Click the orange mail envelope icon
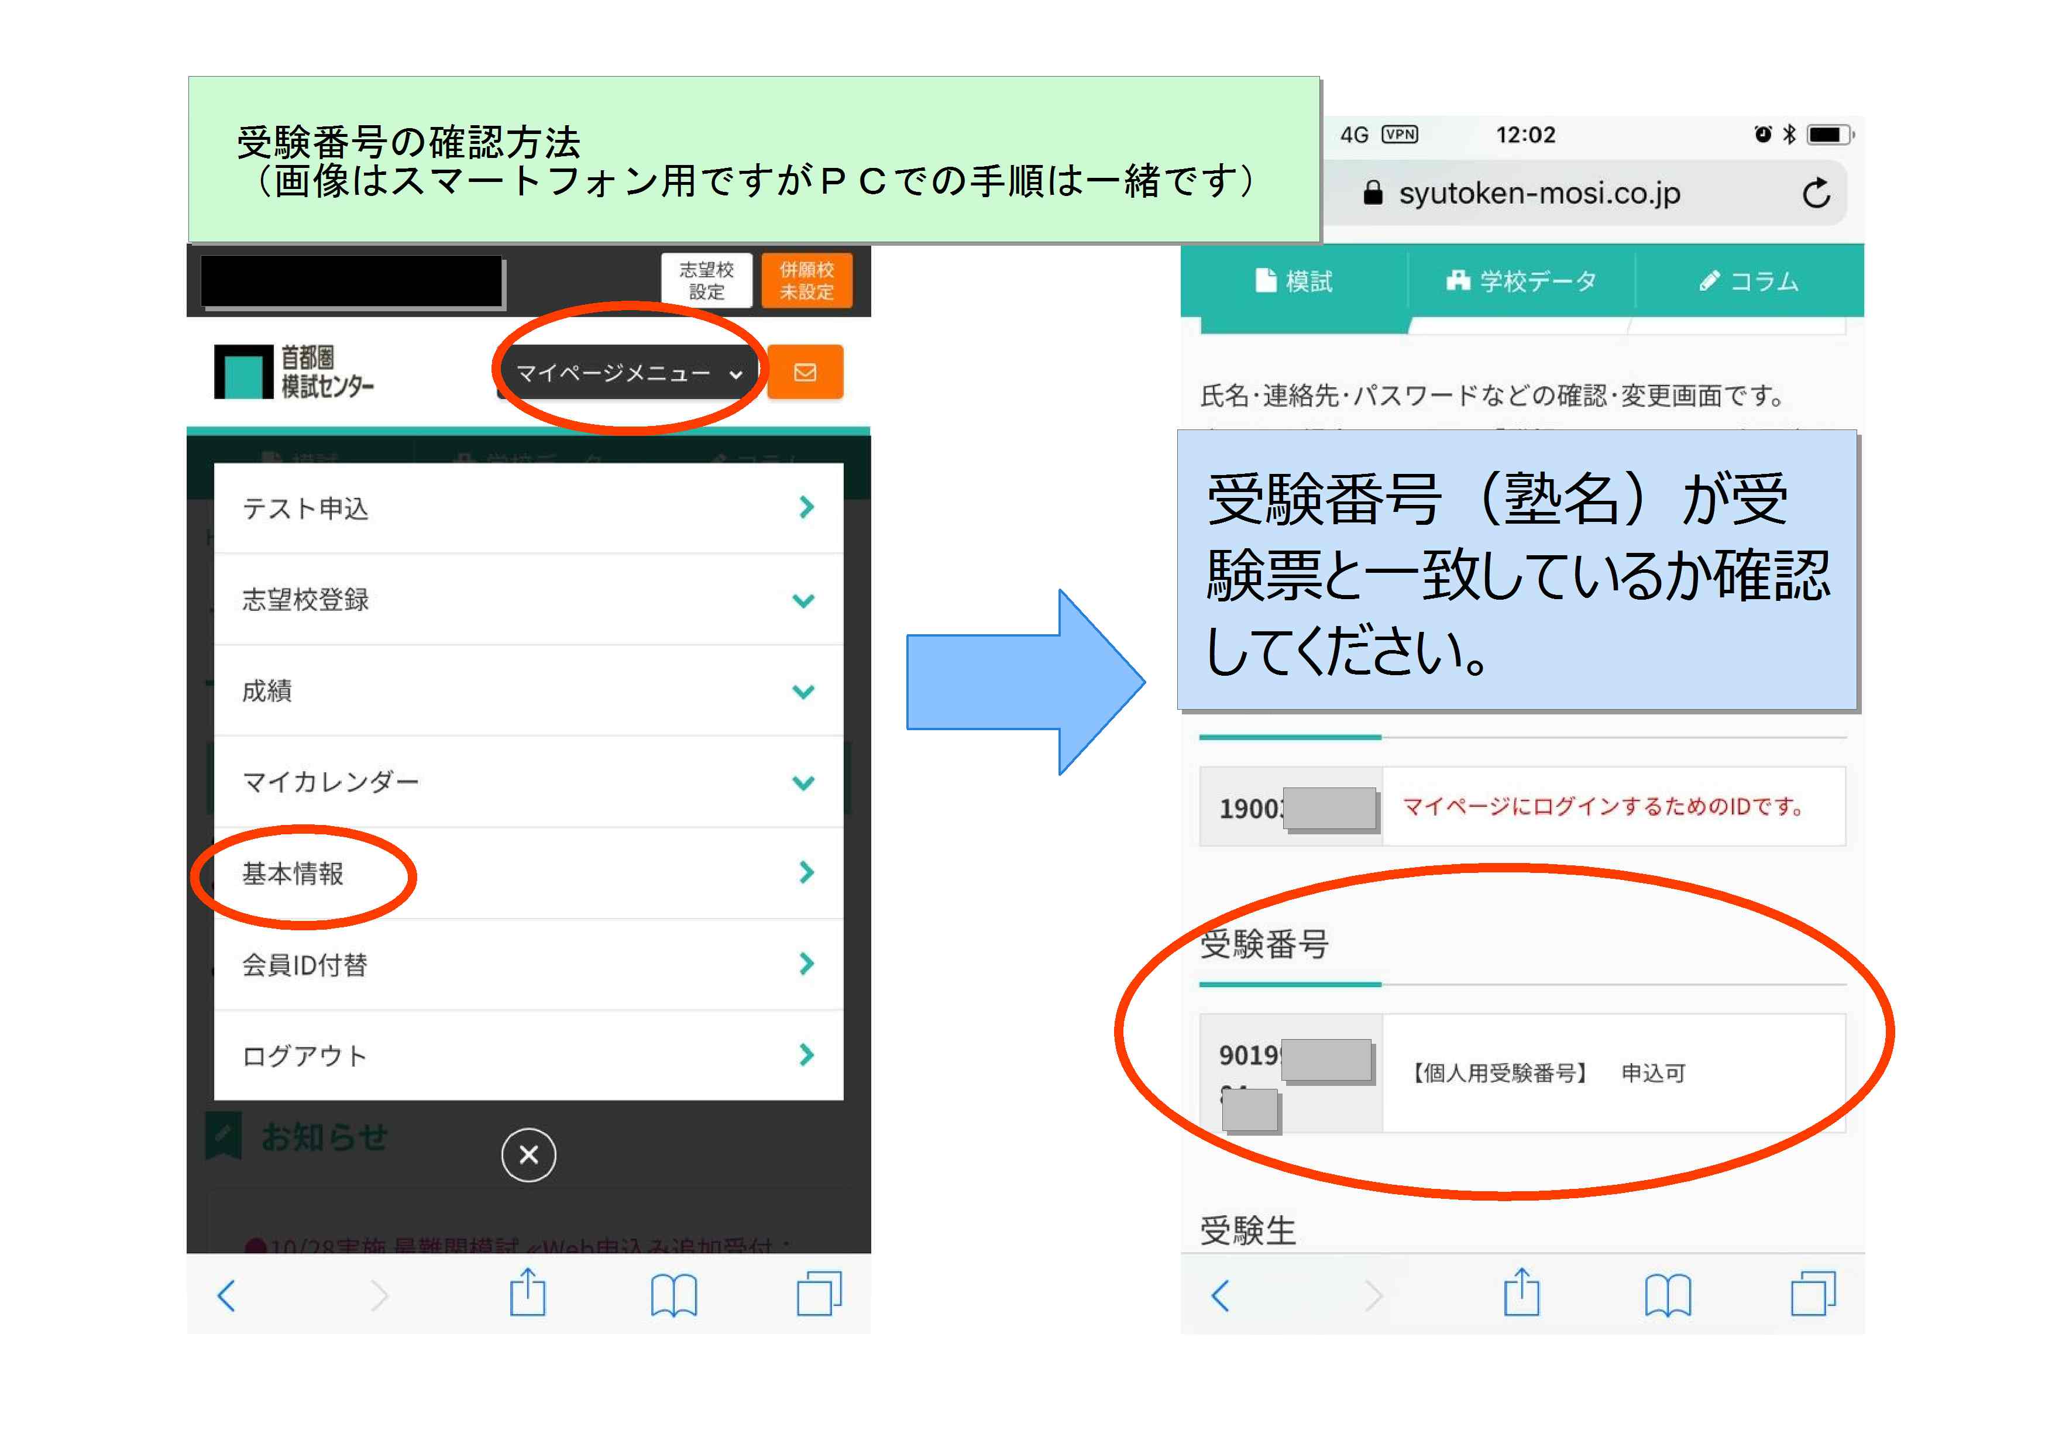This screenshot has width=2052, height=1451. [x=805, y=372]
